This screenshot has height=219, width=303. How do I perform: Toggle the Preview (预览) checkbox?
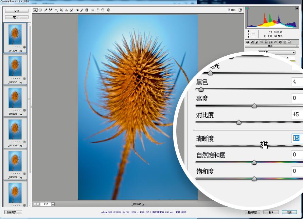[229, 10]
